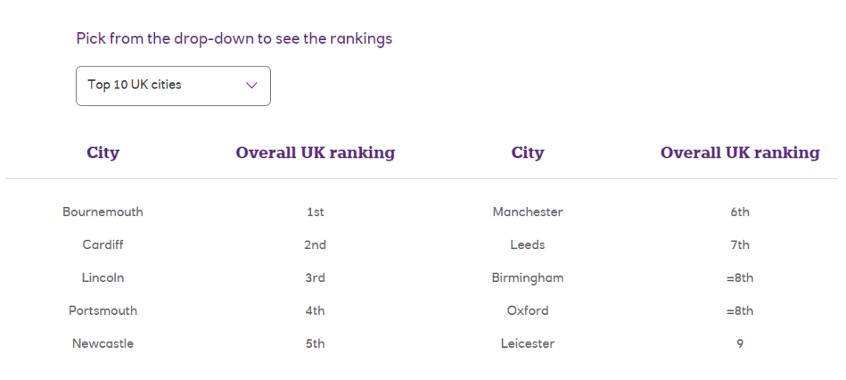Select the Manchester city entry
The width and height of the screenshot is (846, 380).
coord(528,212)
